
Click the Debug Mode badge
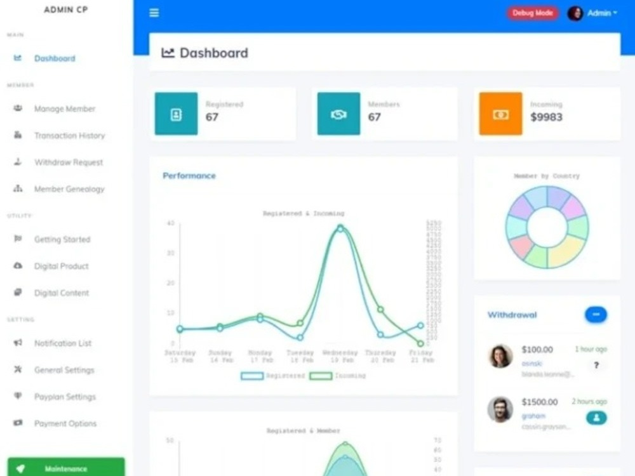(x=532, y=13)
